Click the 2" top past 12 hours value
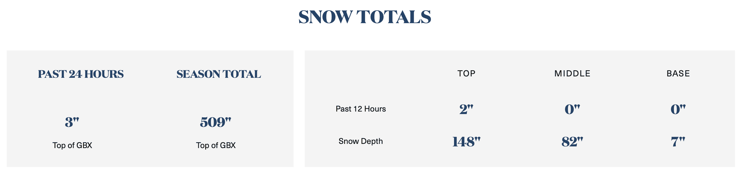 pyautogui.click(x=466, y=109)
